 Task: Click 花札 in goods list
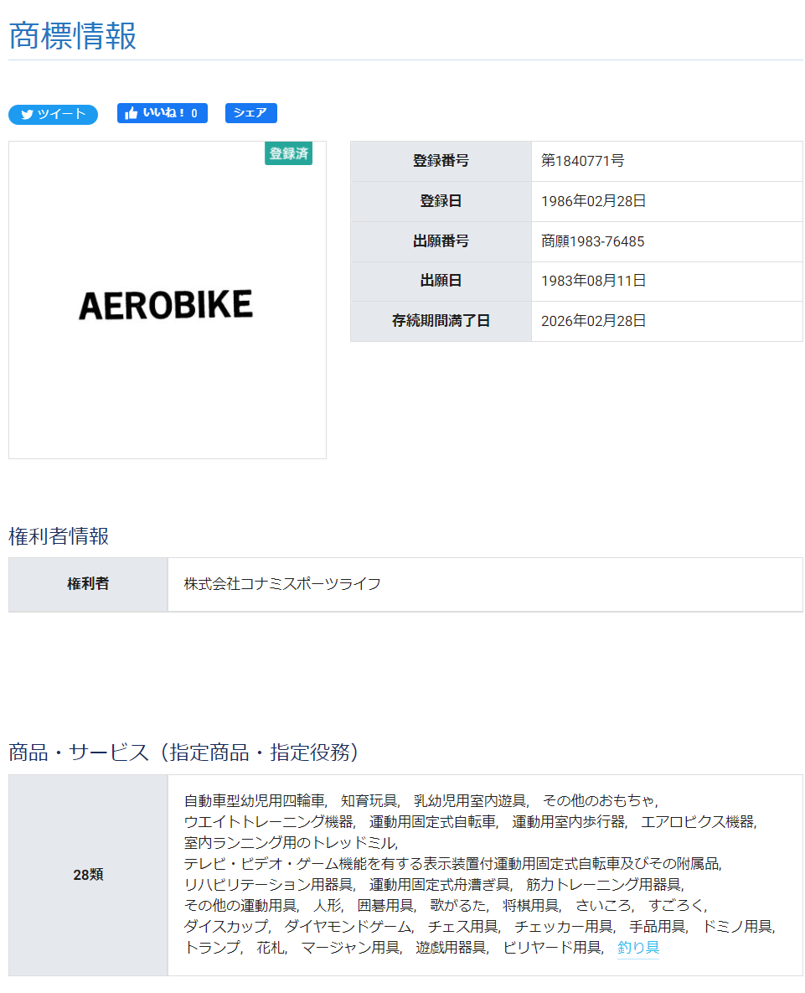click(271, 948)
